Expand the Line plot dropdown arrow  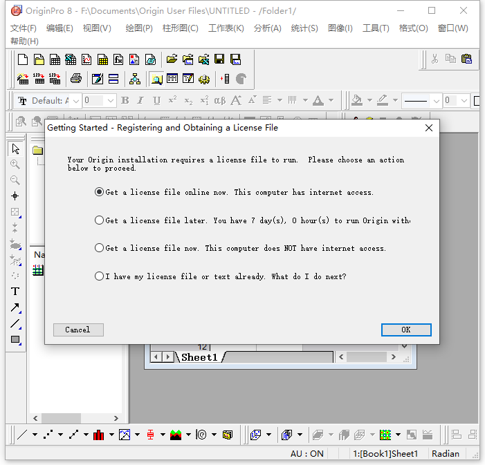coord(35,435)
